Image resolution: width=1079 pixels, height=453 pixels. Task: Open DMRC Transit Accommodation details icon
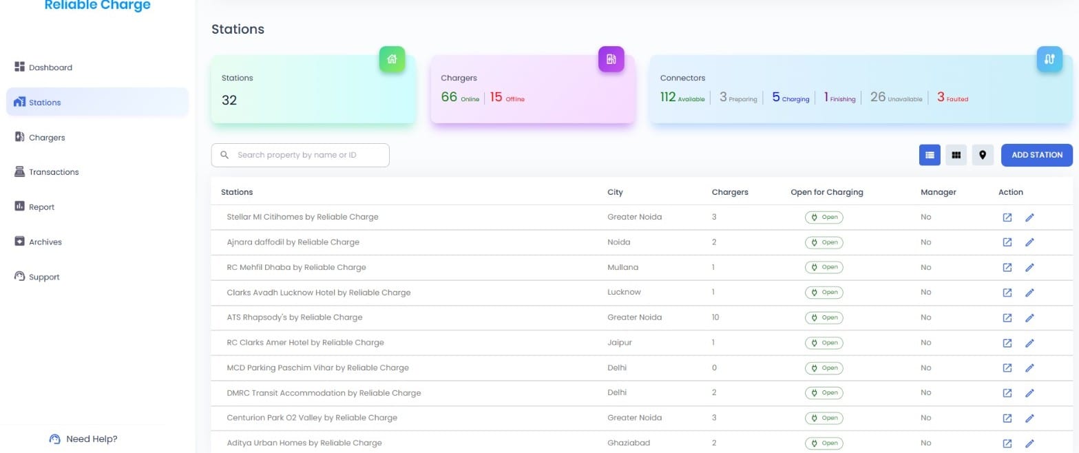click(x=1007, y=393)
